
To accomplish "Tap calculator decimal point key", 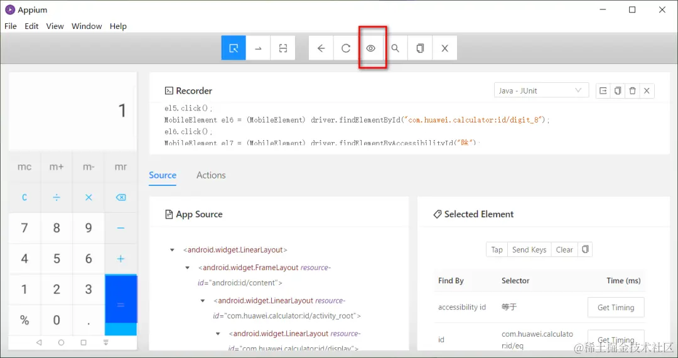I will [89, 320].
